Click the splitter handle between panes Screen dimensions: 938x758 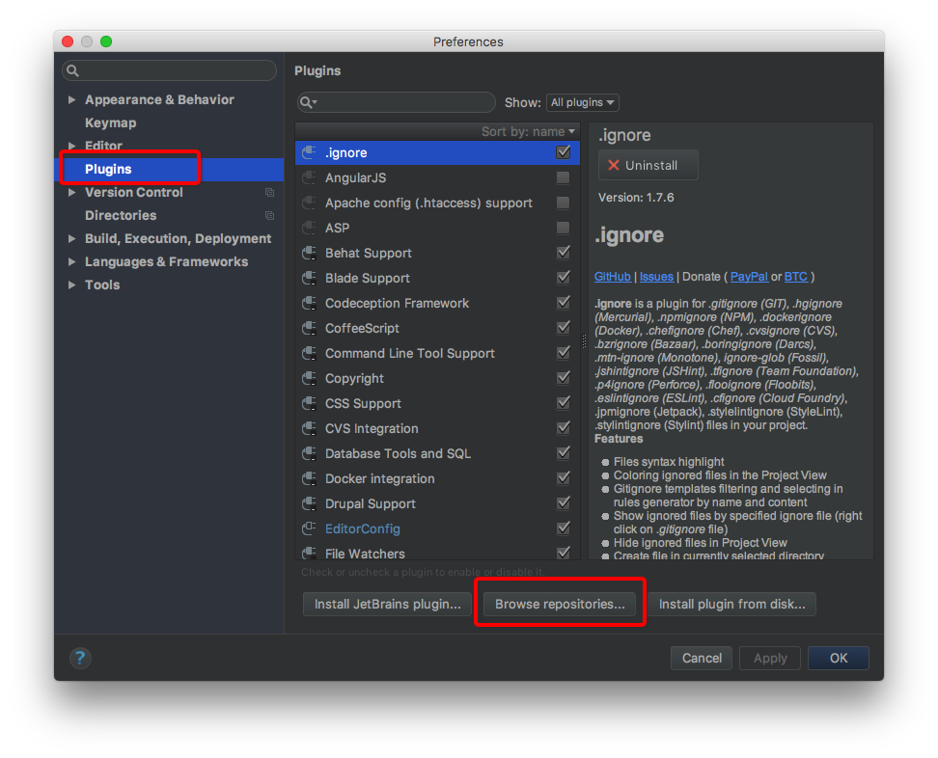pyautogui.click(x=585, y=341)
